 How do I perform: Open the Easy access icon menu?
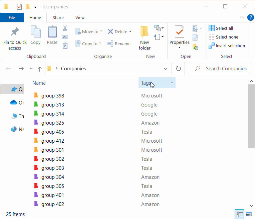(x=159, y=37)
